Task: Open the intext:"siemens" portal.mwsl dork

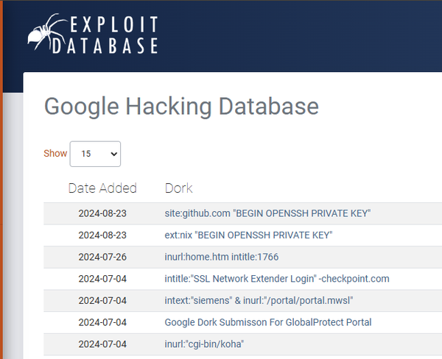Action: pos(259,300)
